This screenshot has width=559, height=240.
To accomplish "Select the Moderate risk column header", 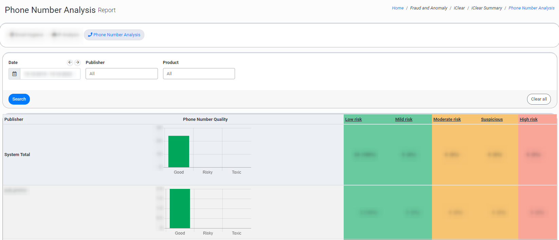I will click(x=447, y=119).
